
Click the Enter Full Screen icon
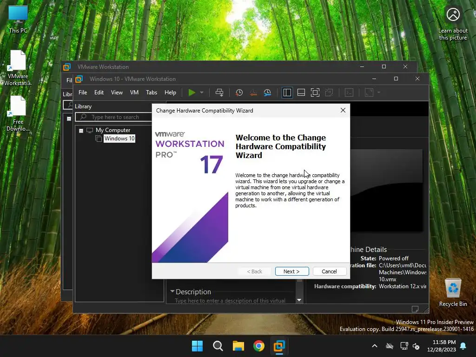pyautogui.click(x=315, y=93)
